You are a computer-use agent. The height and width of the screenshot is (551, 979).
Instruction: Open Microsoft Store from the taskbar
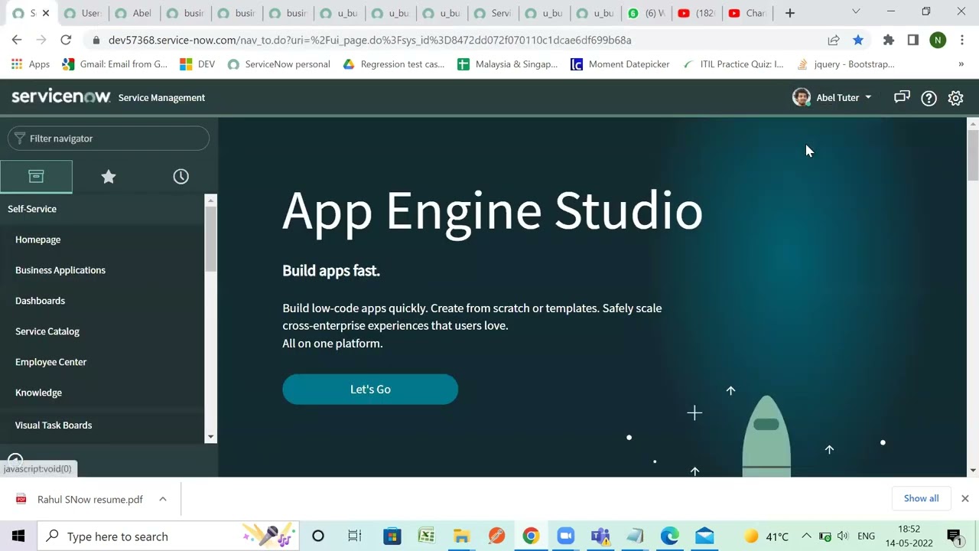coord(392,536)
